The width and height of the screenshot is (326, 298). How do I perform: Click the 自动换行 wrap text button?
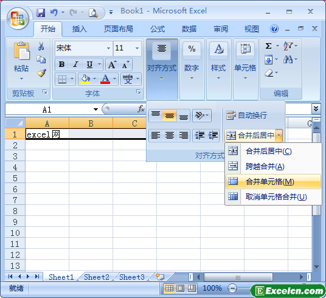point(246,115)
